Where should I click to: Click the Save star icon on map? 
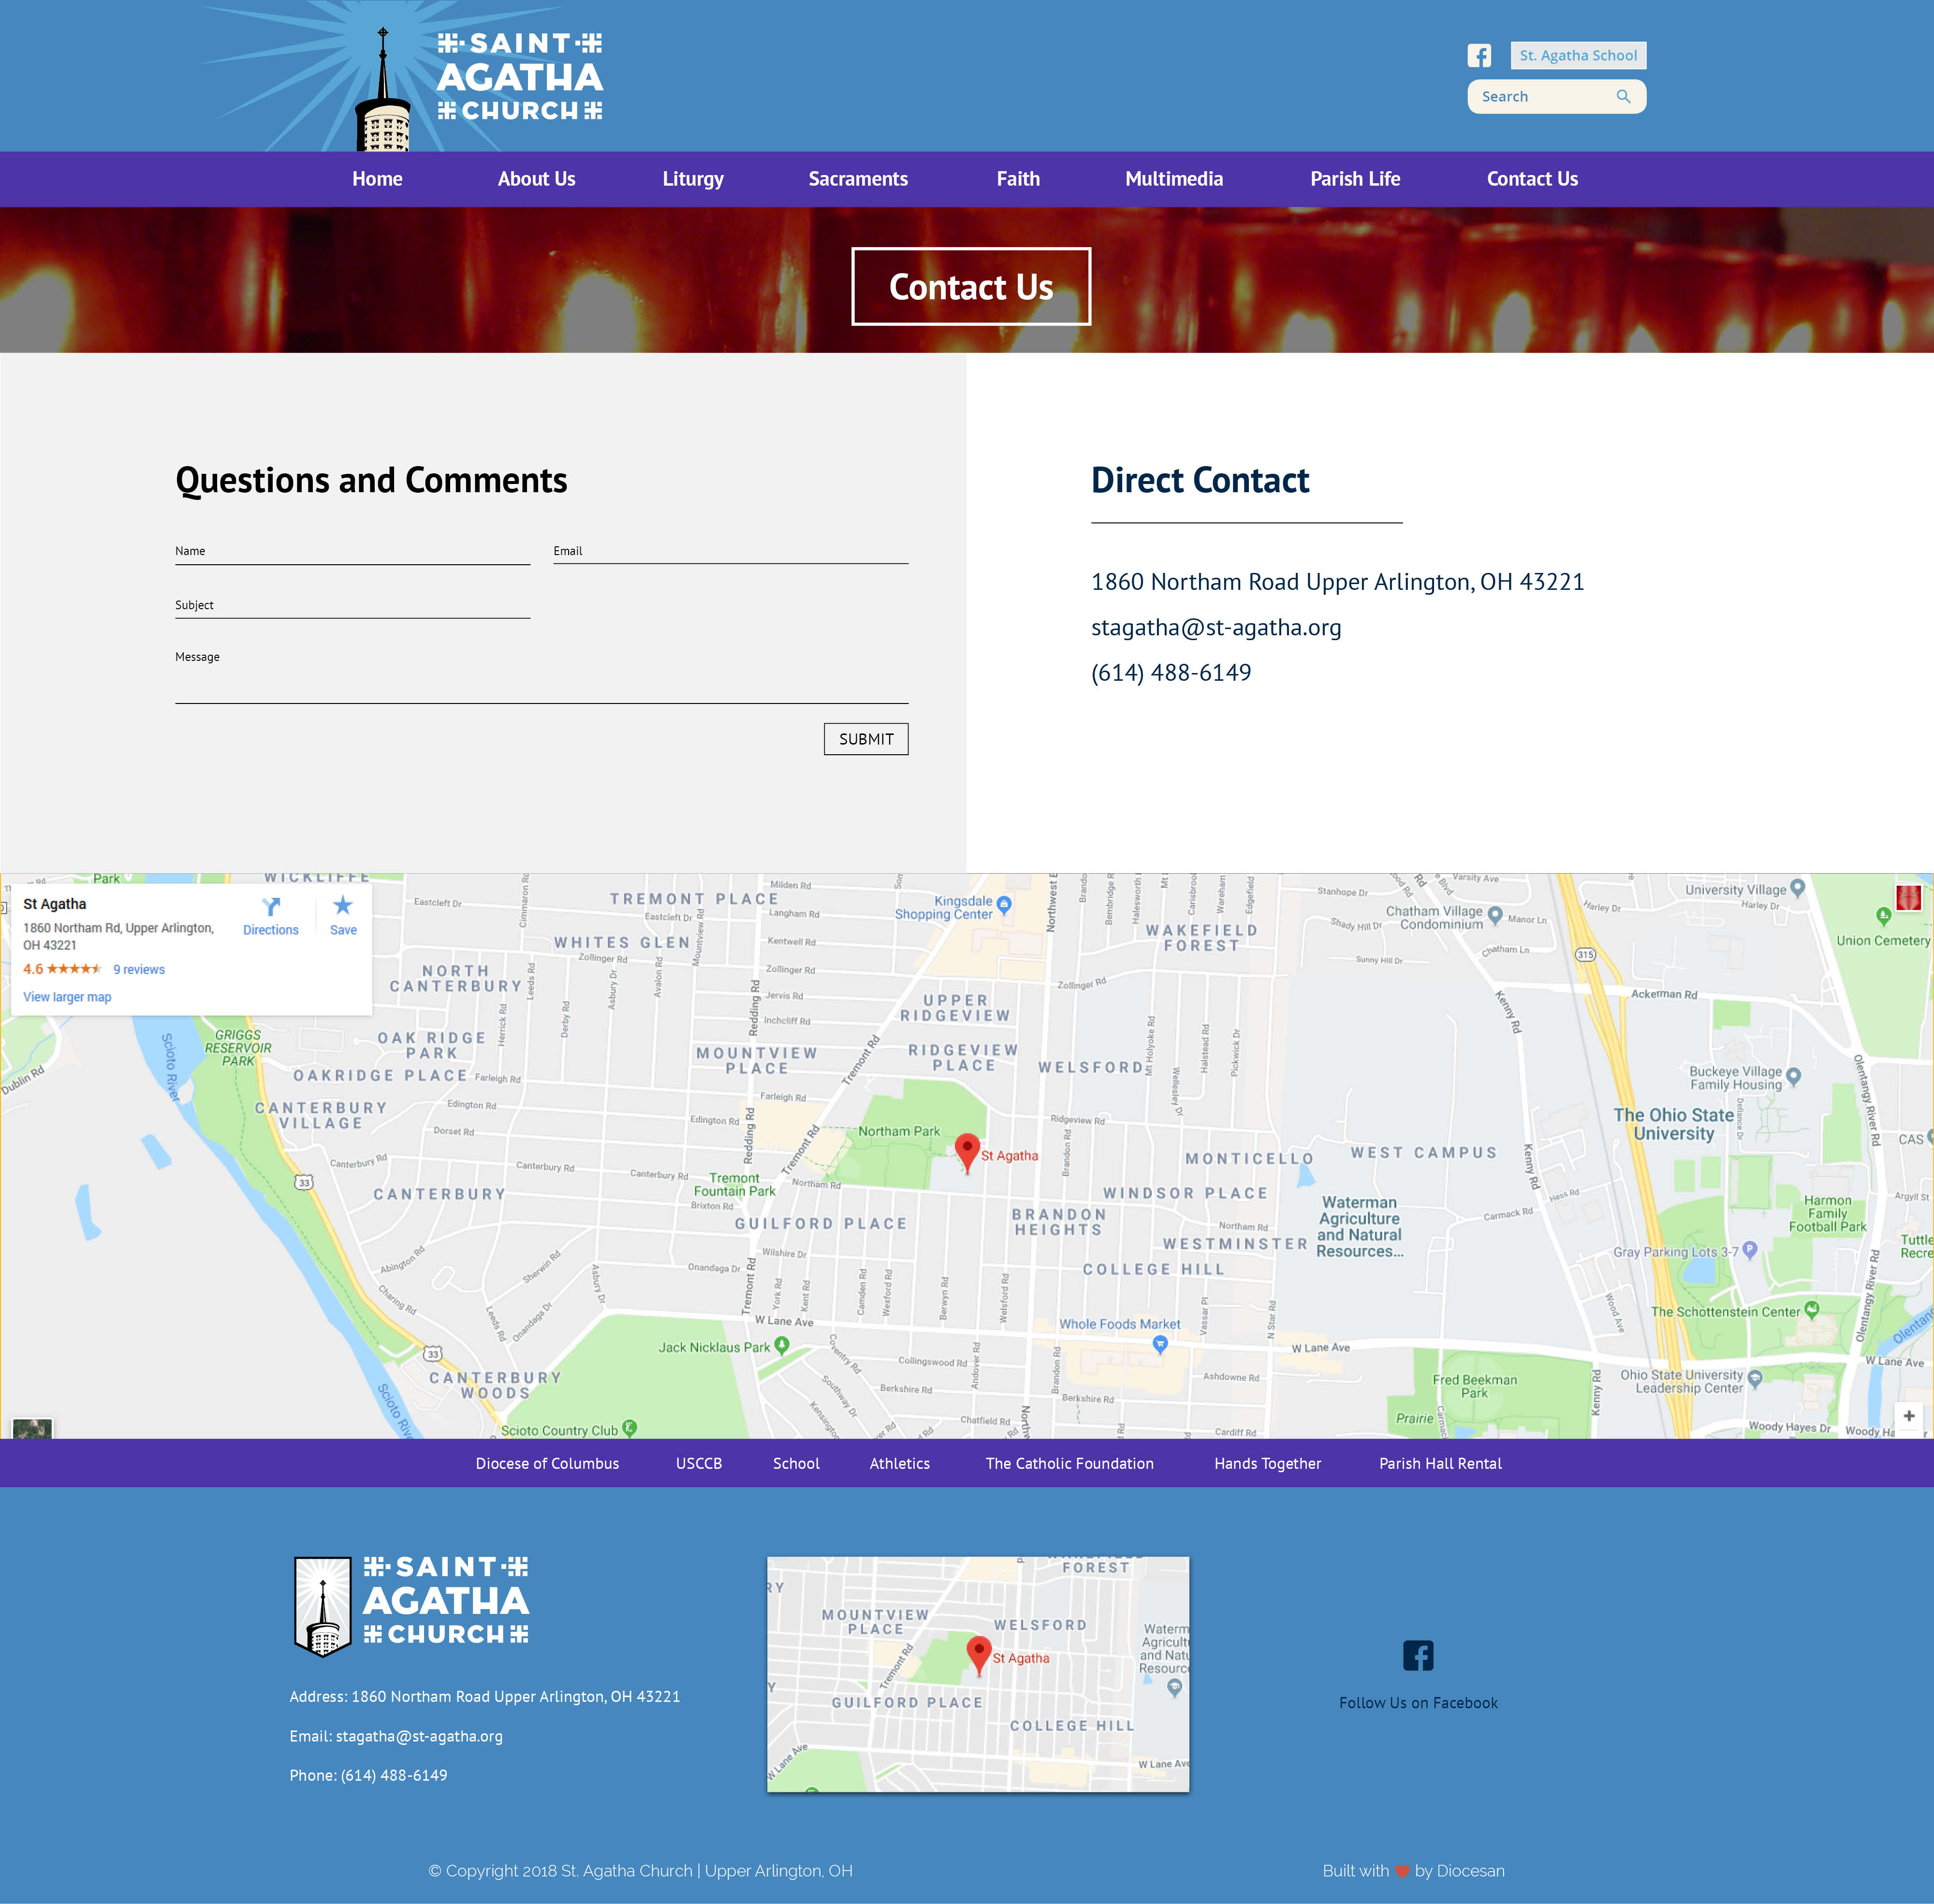[x=343, y=906]
